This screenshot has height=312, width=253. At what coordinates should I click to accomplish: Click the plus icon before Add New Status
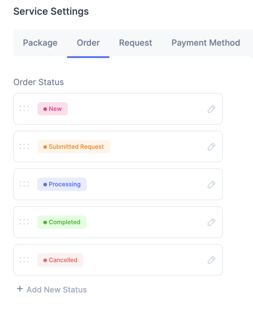pos(20,289)
